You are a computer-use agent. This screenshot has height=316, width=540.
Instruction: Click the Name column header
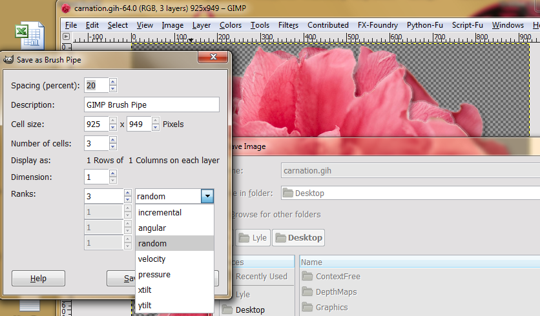[x=419, y=262]
